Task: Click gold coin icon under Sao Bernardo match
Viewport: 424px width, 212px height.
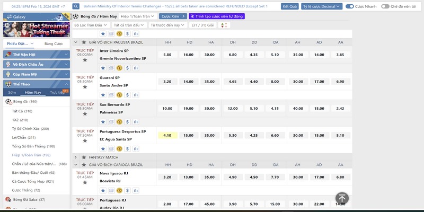Action: click(x=119, y=122)
